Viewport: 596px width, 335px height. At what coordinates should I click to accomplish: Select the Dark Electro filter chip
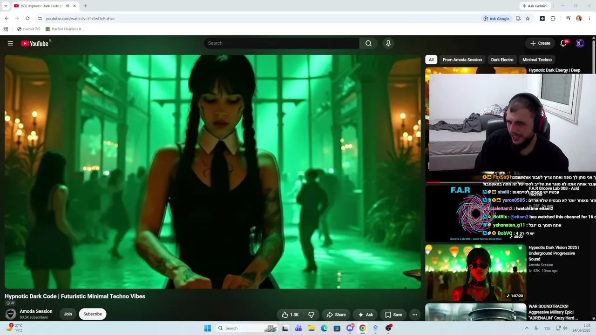pyautogui.click(x=502, y=60)
